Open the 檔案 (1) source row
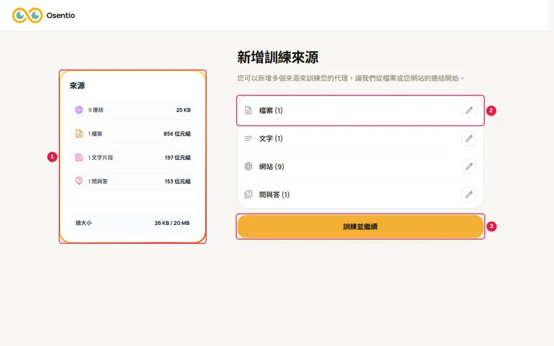 coord(360,111)
